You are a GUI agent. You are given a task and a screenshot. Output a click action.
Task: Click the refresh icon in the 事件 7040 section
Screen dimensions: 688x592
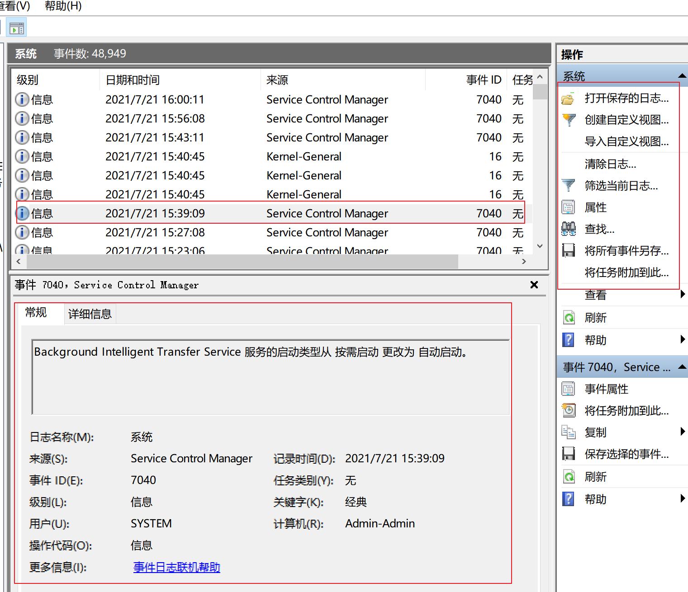[569, 477]
